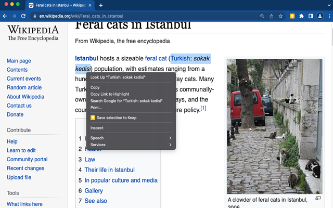Open citation reference [1]
This screenshot has height=208, width=333.
tap(203, 108)
